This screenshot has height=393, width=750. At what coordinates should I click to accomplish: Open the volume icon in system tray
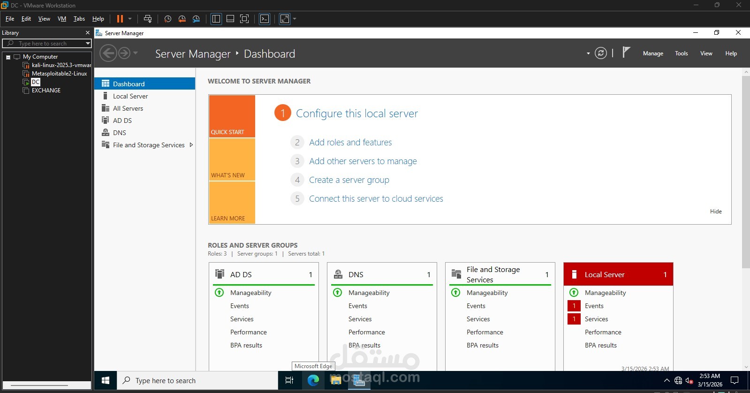[x=689, y=380]
